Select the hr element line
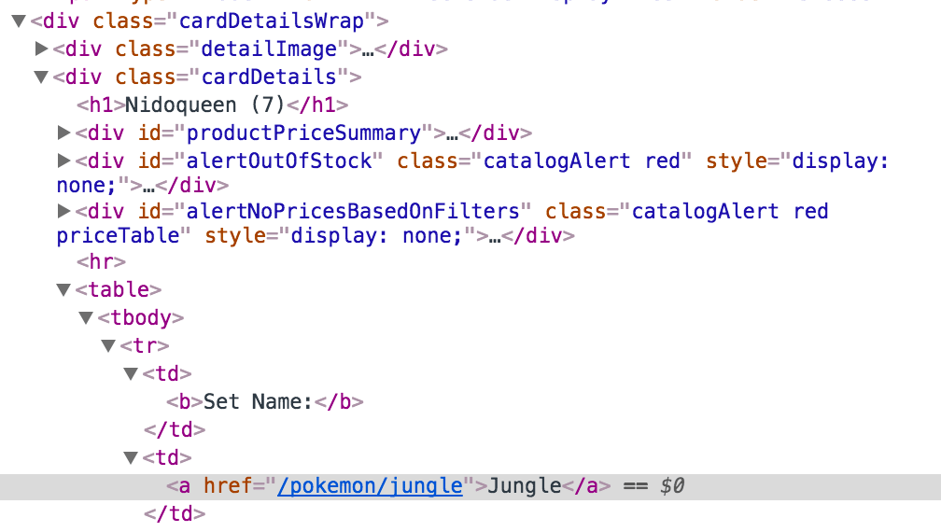Viewport: 941px width, 532px height. [x=102, y=261]
